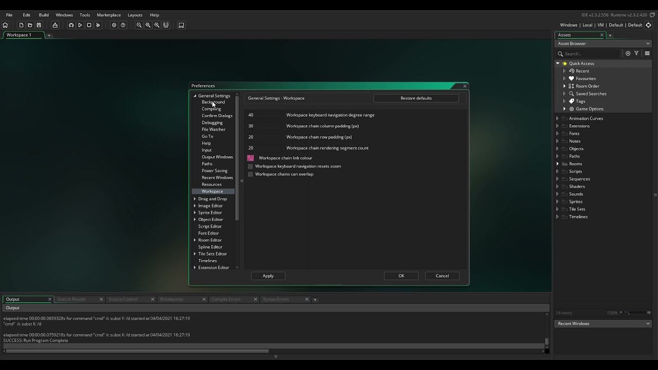
Task: Save the project with floppy icon
Action: (x=39, y=25)
